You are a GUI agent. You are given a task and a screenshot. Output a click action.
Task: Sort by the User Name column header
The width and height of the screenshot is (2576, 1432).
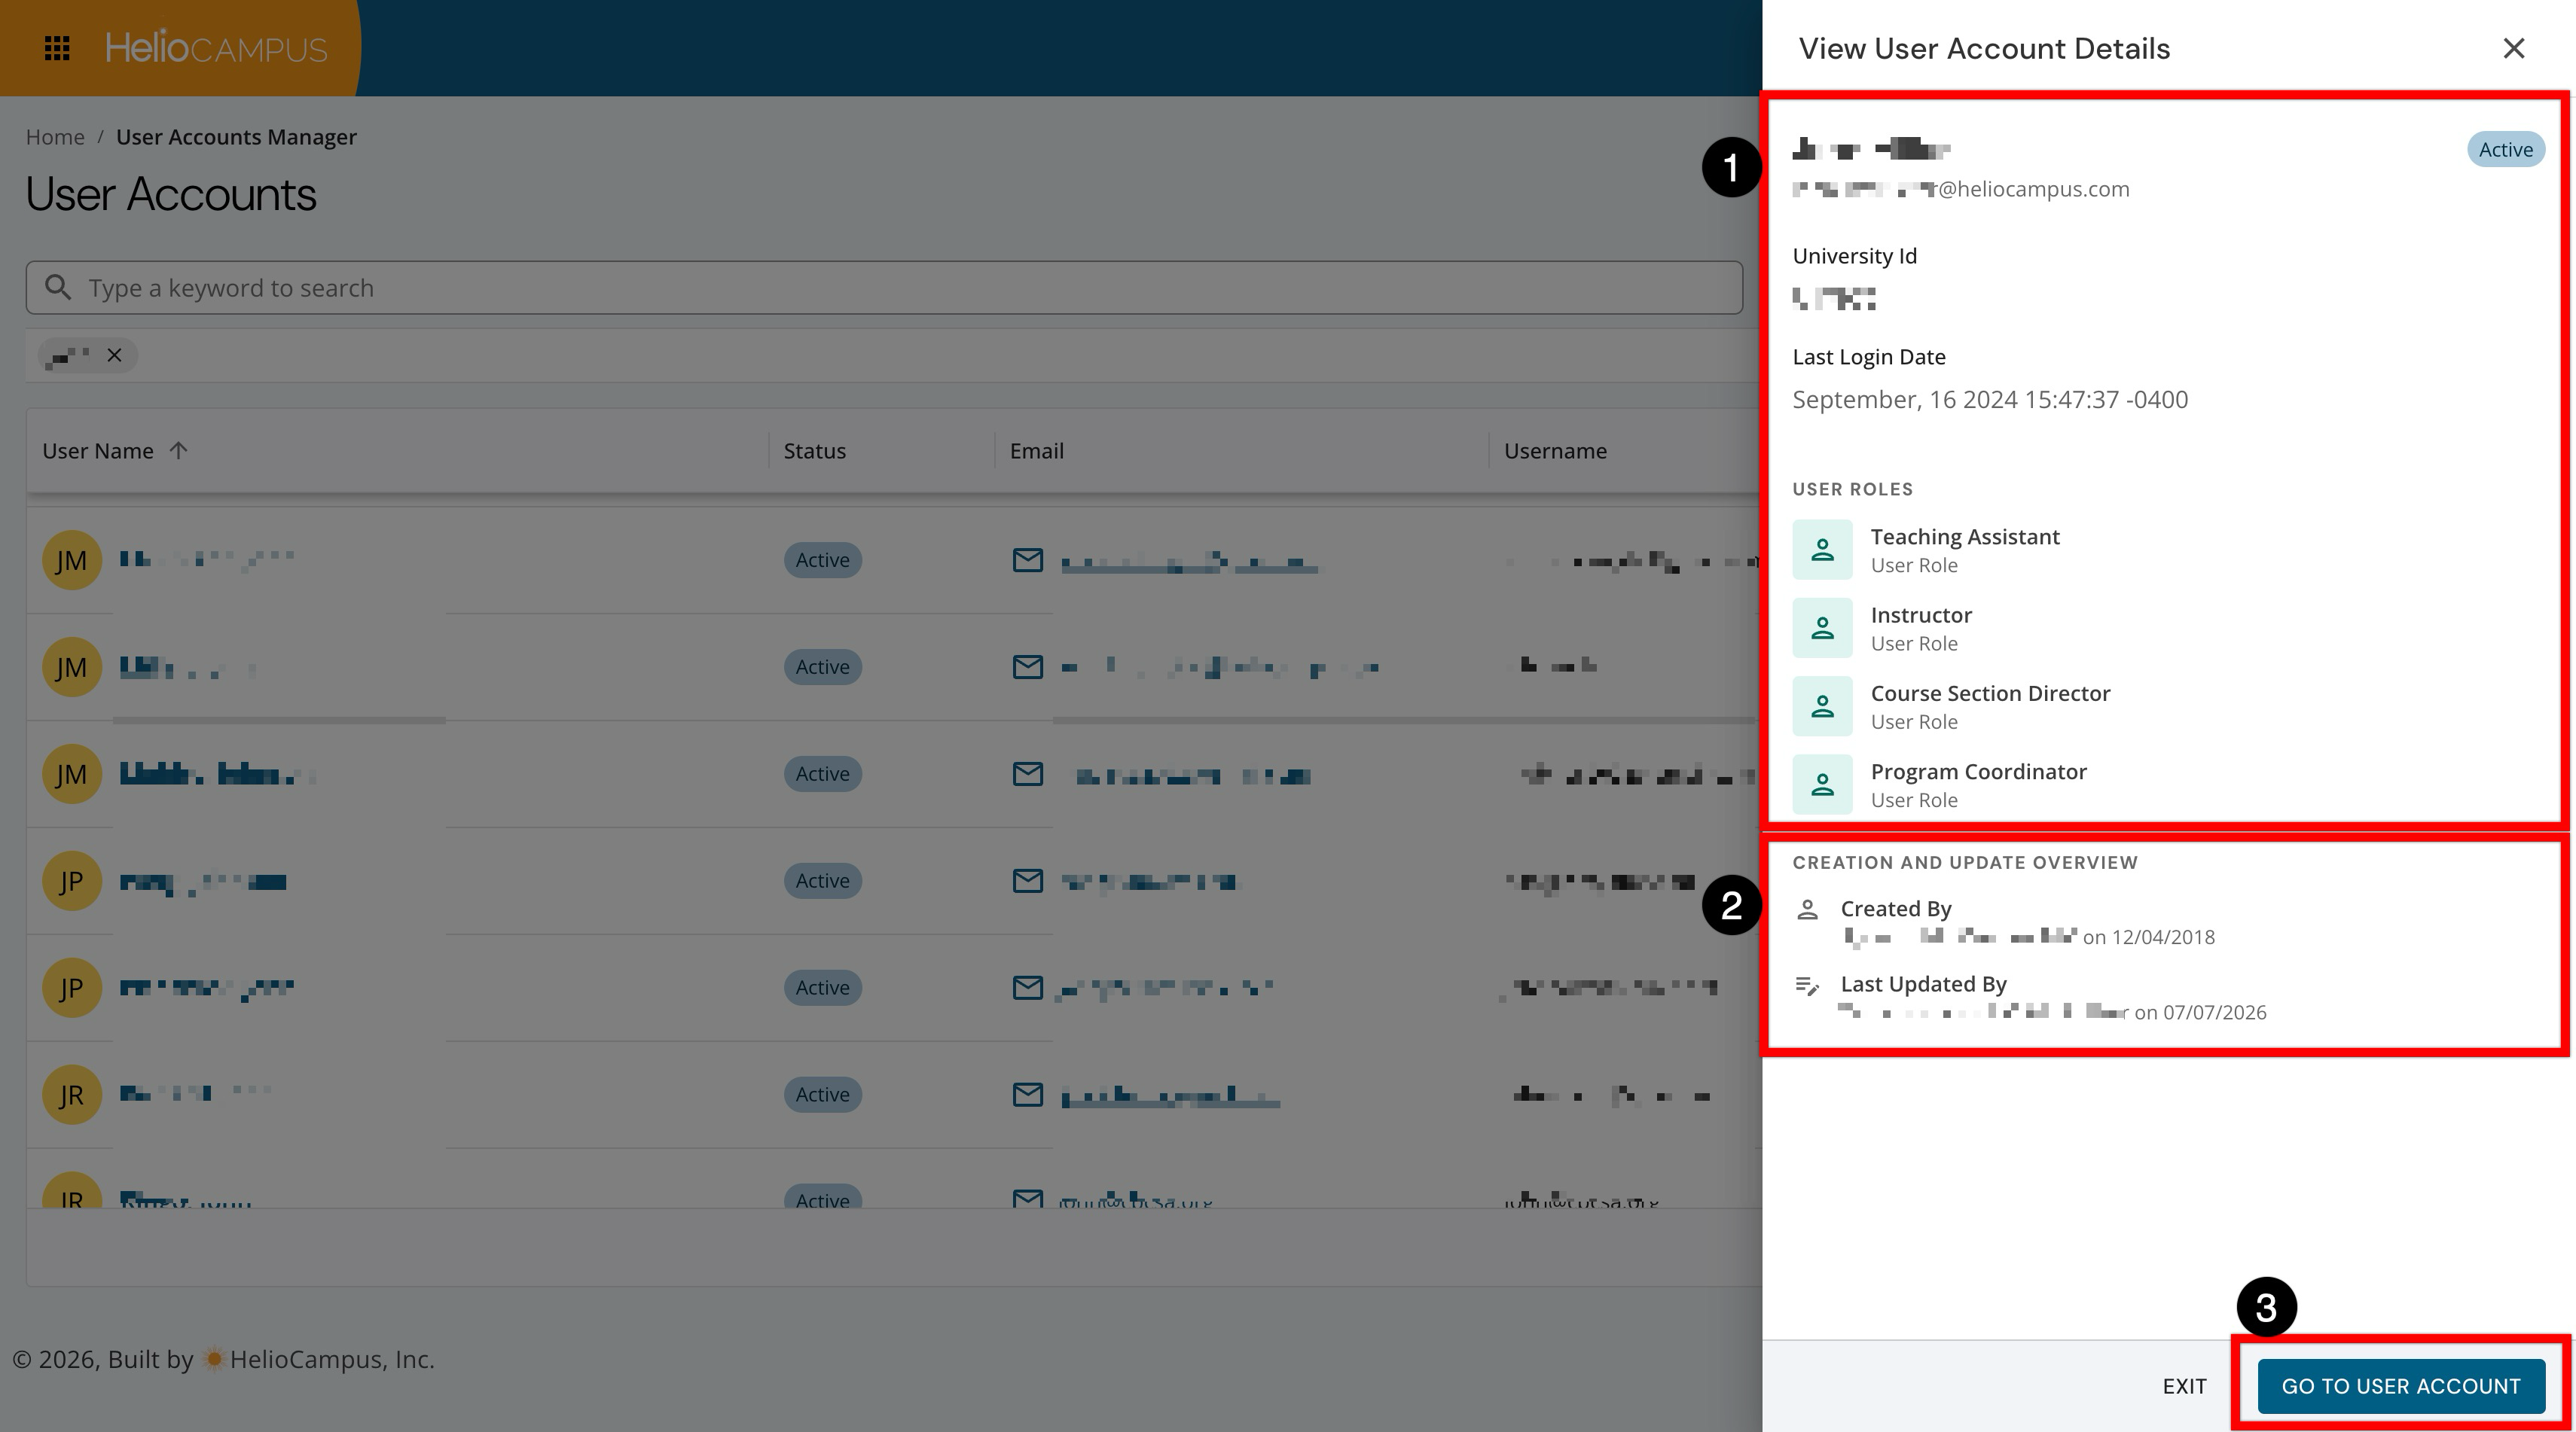coord(98,451)
